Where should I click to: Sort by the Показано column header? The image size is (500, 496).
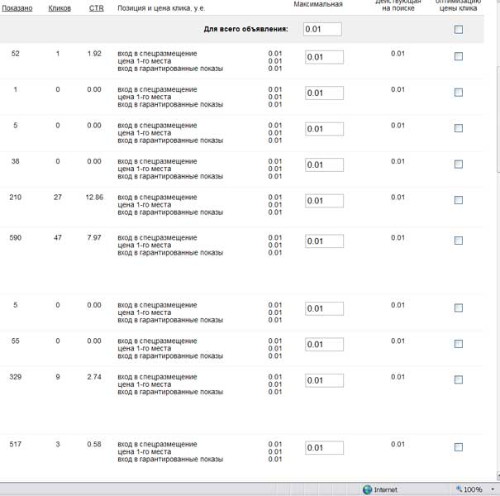(17, 7)
